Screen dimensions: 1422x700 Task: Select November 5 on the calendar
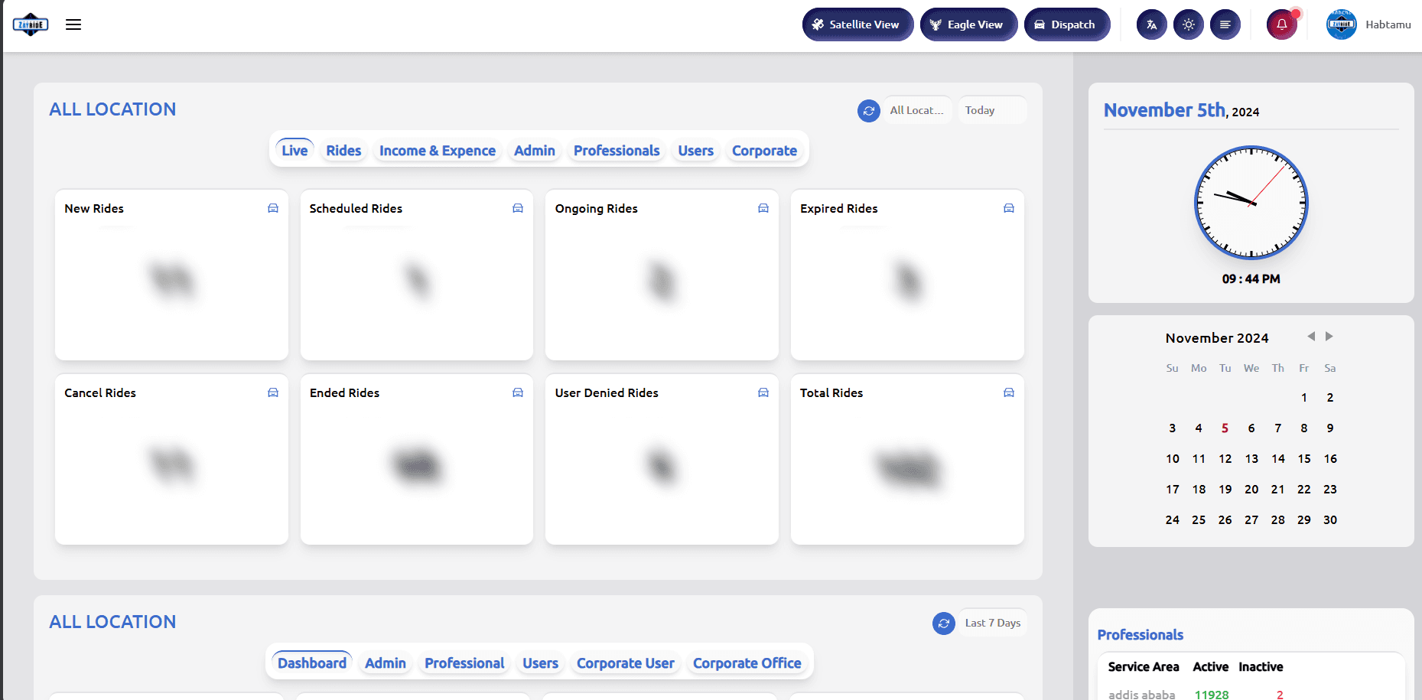click(x=1225, y=428)
